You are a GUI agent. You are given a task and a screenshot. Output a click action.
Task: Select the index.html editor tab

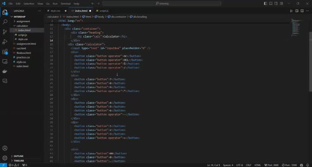(81, 11)
